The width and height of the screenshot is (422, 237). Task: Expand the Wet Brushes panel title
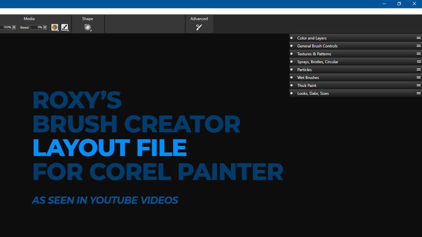click(x=308, y=77)
